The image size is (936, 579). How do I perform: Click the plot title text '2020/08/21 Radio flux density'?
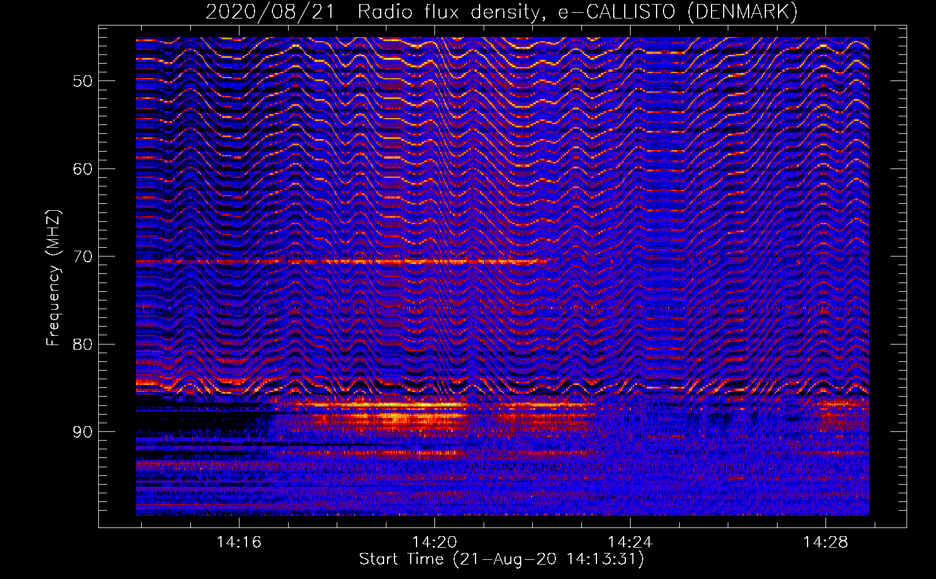(x=375, y=12)
